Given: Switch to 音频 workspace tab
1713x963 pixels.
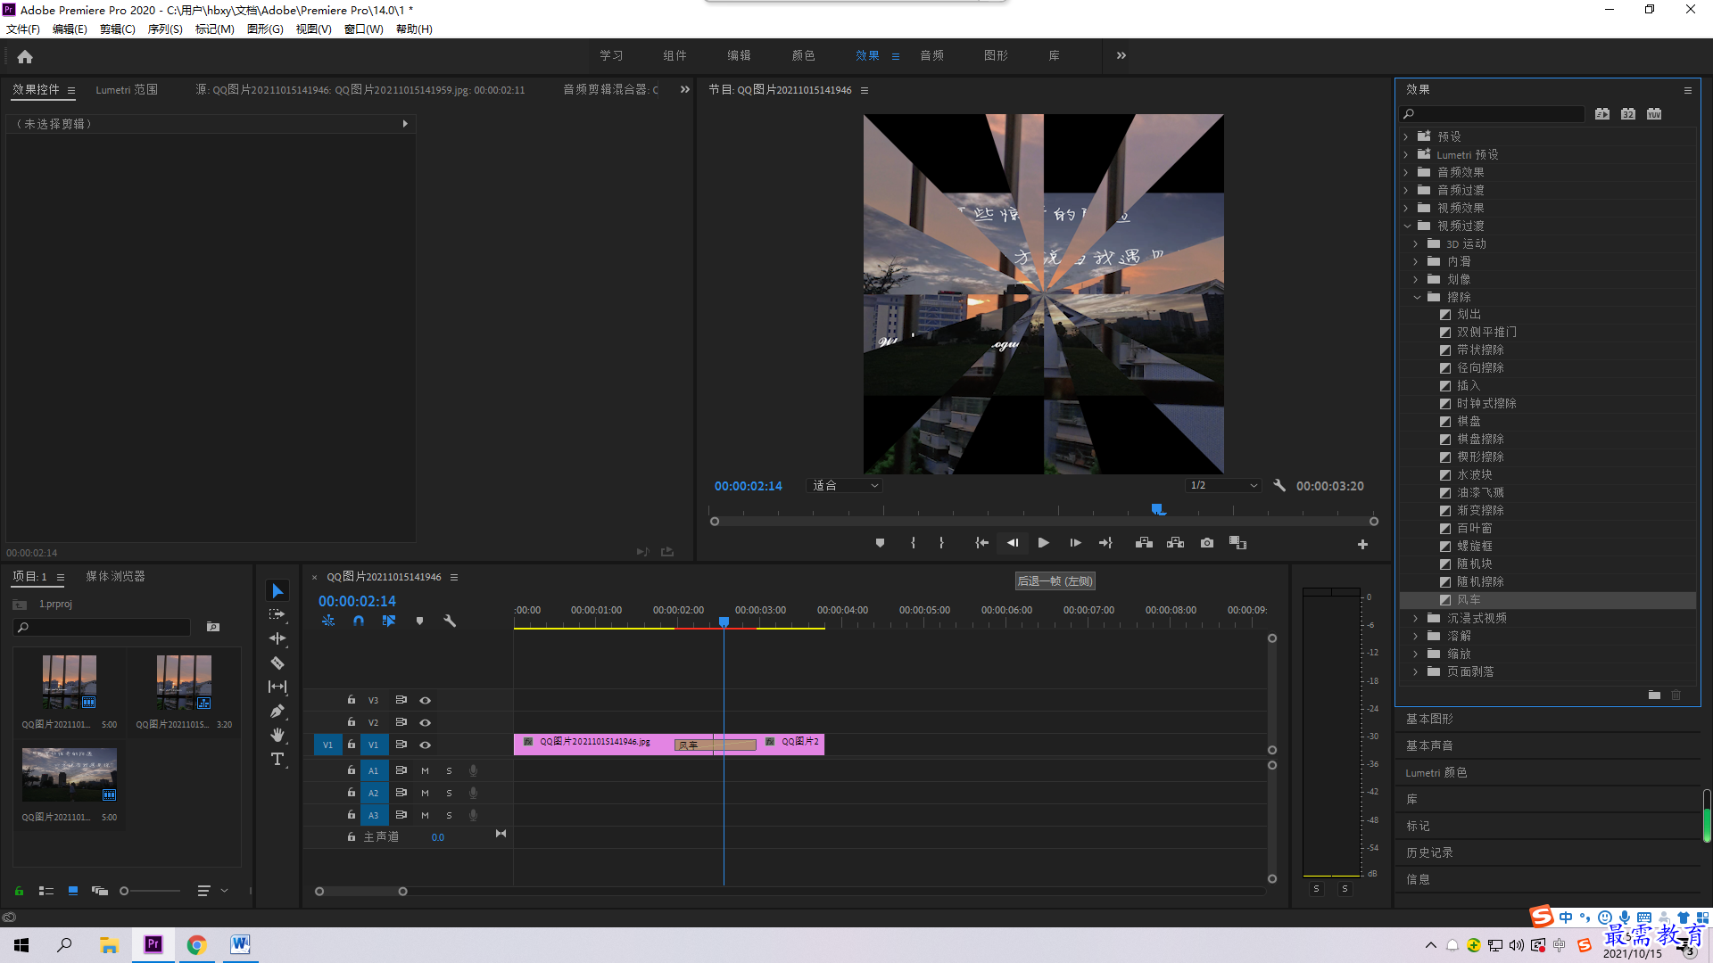Looking at the screenshot, I should click(x=931, y=55).
